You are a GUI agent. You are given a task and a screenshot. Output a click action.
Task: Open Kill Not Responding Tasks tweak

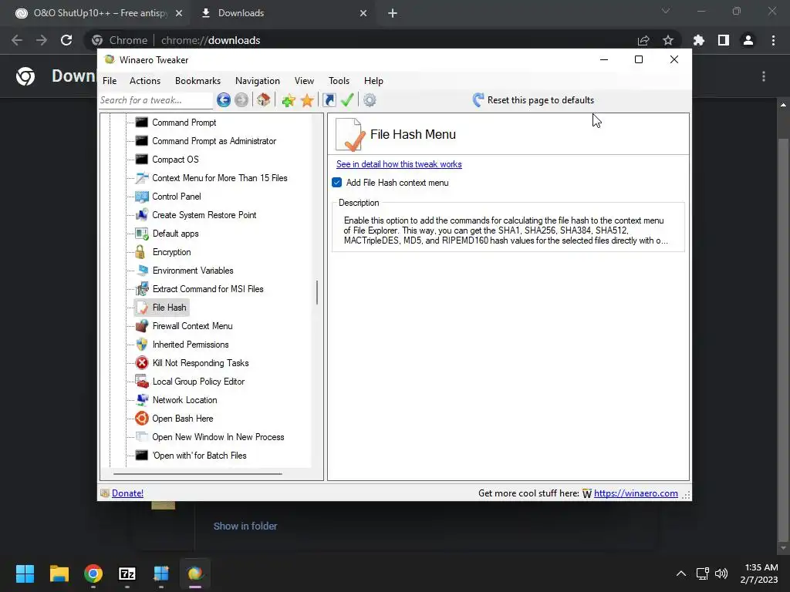coord(200,363)
